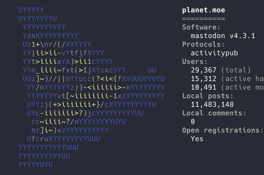
Task: Click the activitypub protocol value
Action: click(x=214, y=53)
